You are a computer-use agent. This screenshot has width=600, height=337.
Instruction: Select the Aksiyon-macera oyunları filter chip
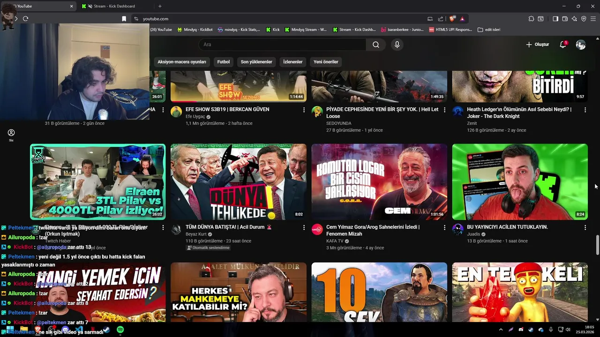[182, 62]
